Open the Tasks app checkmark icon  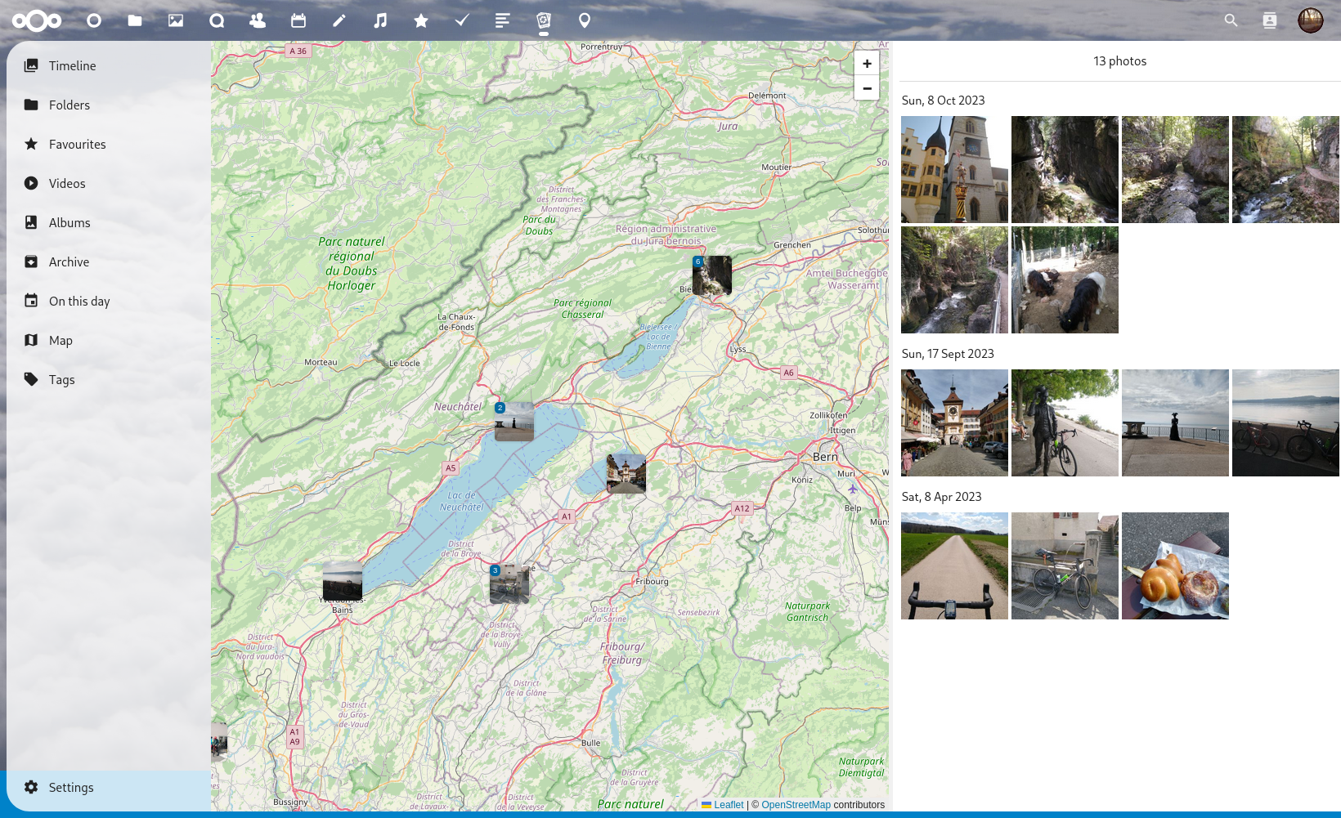[462, 20]
